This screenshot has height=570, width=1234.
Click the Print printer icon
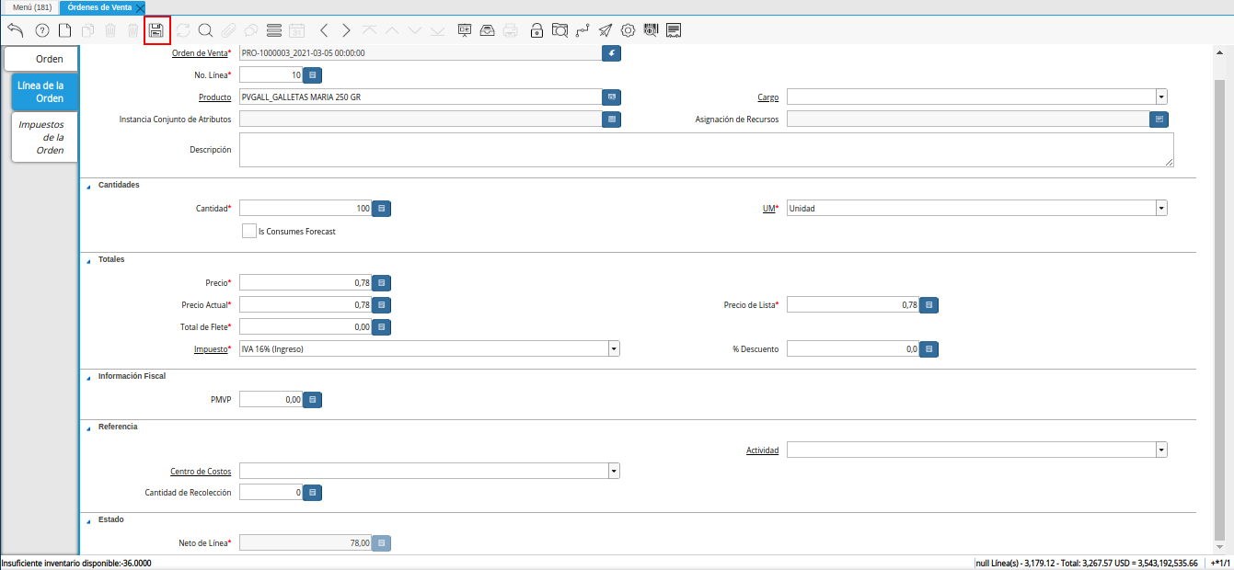point(511,30)
